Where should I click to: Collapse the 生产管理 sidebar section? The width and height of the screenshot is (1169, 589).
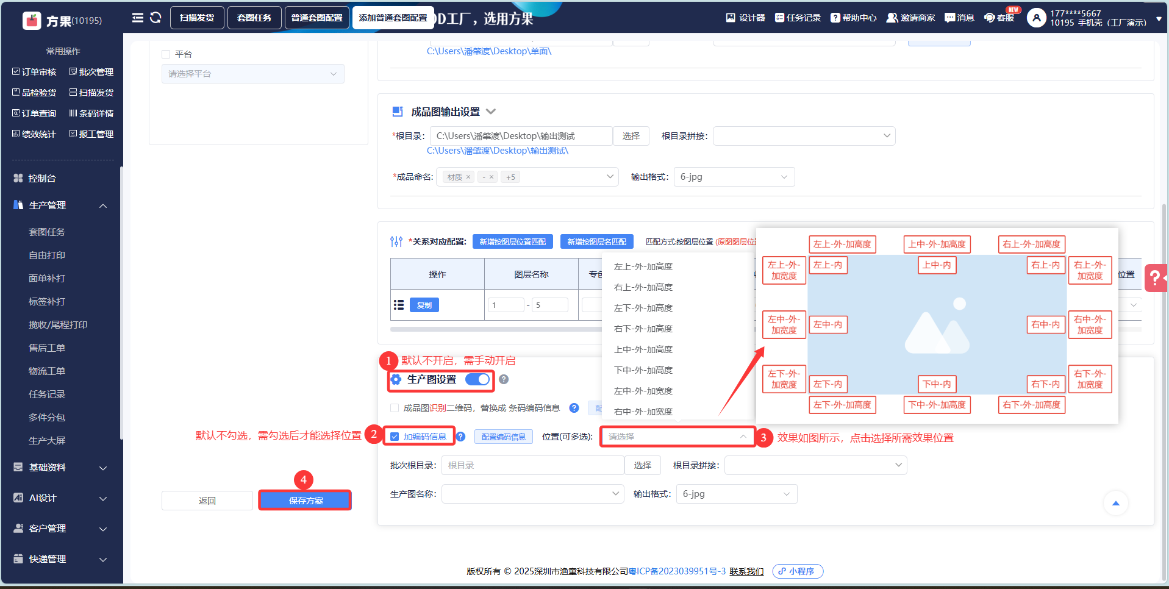[103, 205]
